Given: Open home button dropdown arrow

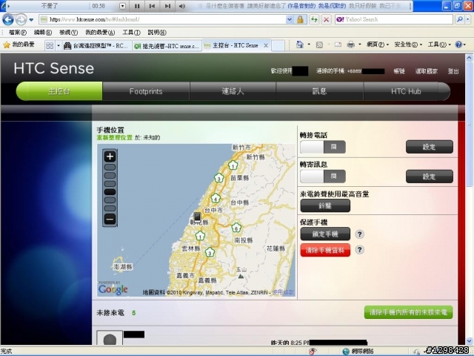Looking at the screenshot, I should 309,44.
